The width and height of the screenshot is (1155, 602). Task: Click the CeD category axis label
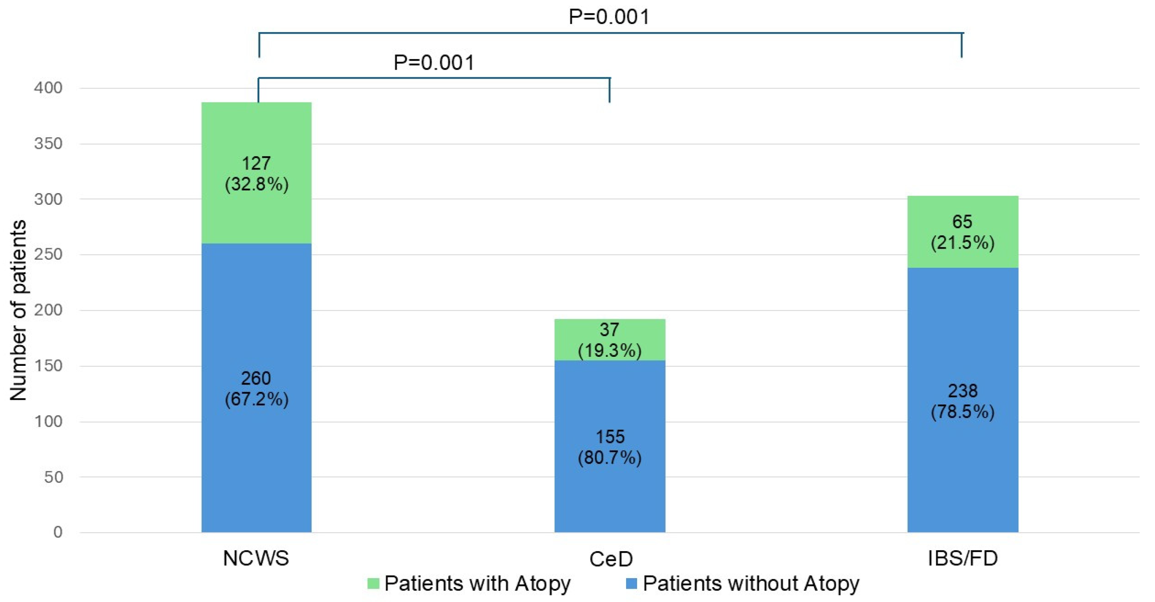coord(611,559)
